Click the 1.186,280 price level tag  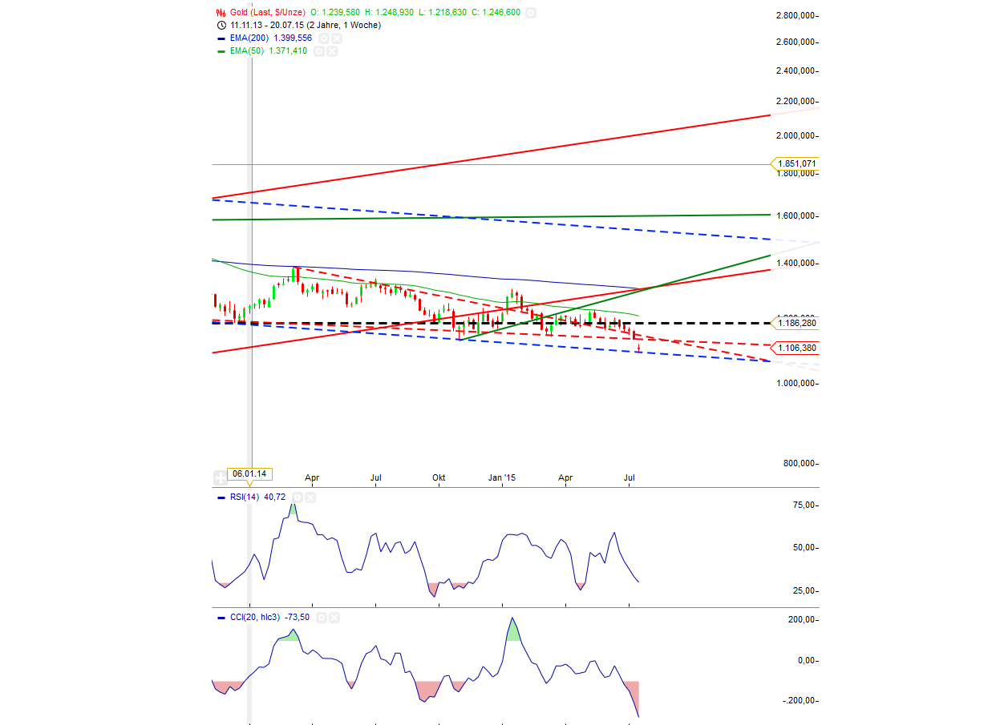click(x=795, y=324)
